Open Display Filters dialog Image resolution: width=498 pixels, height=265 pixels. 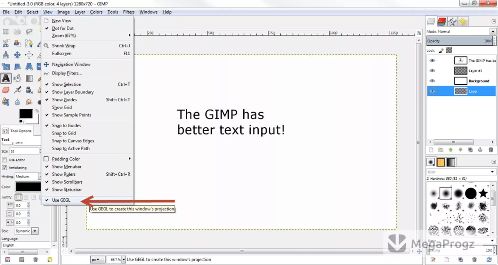87,73
